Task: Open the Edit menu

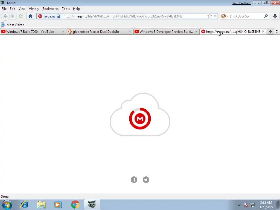Action: [13, 9]
